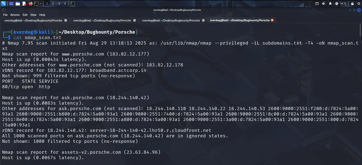The height and width of the screenshot is (165, 362).
Task: Select the terminal window in taskbar
Action: [73, 4]
